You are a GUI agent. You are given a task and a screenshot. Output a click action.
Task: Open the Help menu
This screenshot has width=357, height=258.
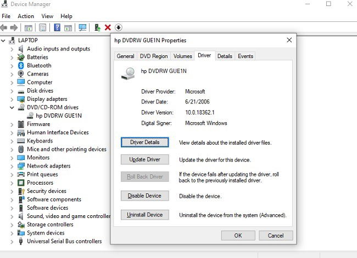click(x=66, y=16)
